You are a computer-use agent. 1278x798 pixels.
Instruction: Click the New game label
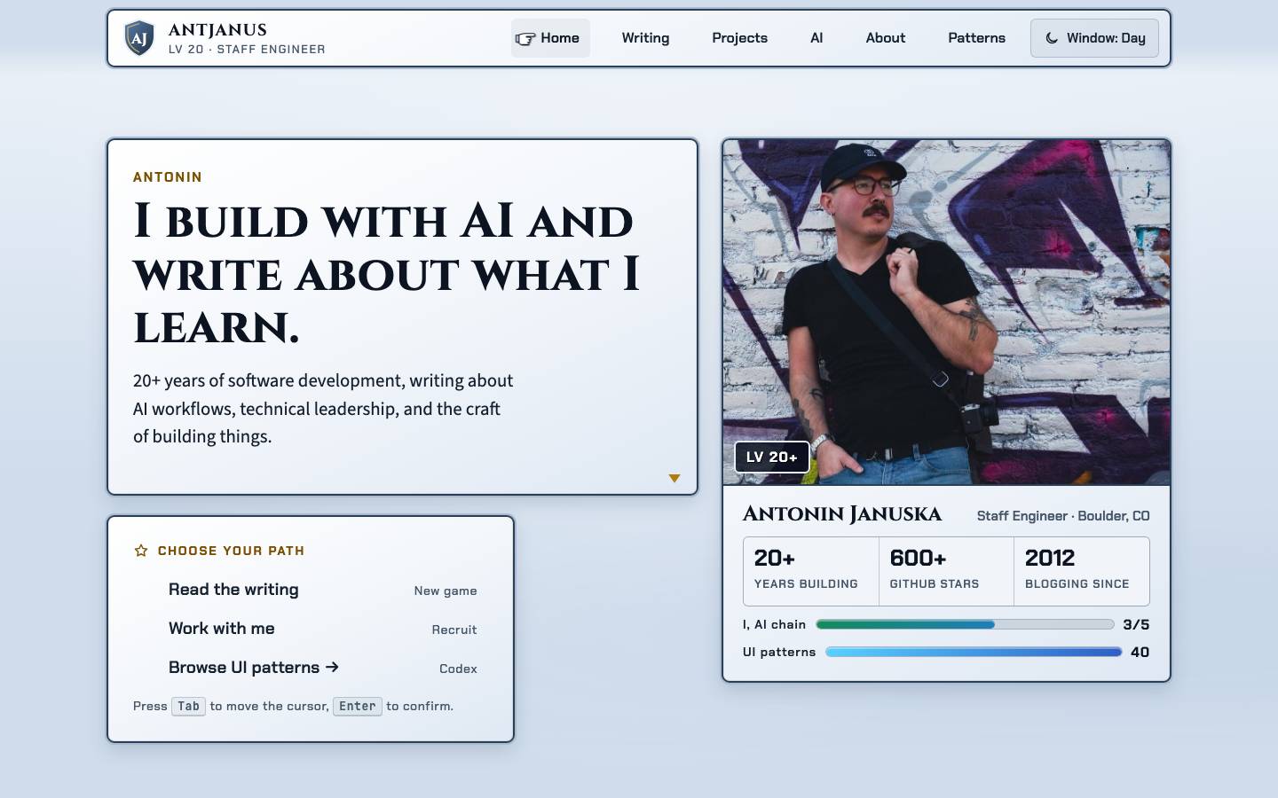pyautogui.click(x=446, y=591)
